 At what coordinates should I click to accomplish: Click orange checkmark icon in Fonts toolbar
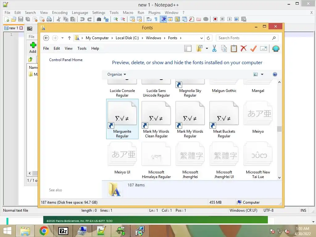pos(254,48)
